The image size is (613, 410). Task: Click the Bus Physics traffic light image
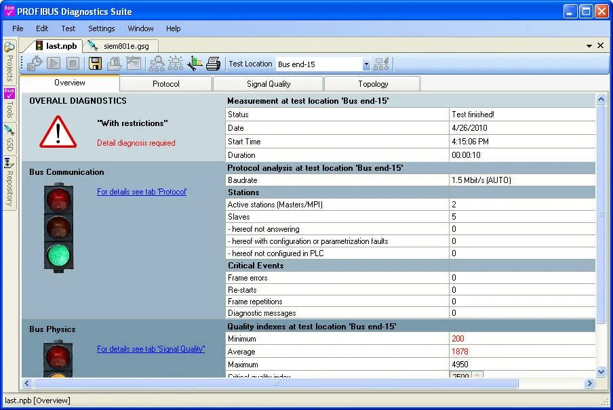tap(58, 358)
